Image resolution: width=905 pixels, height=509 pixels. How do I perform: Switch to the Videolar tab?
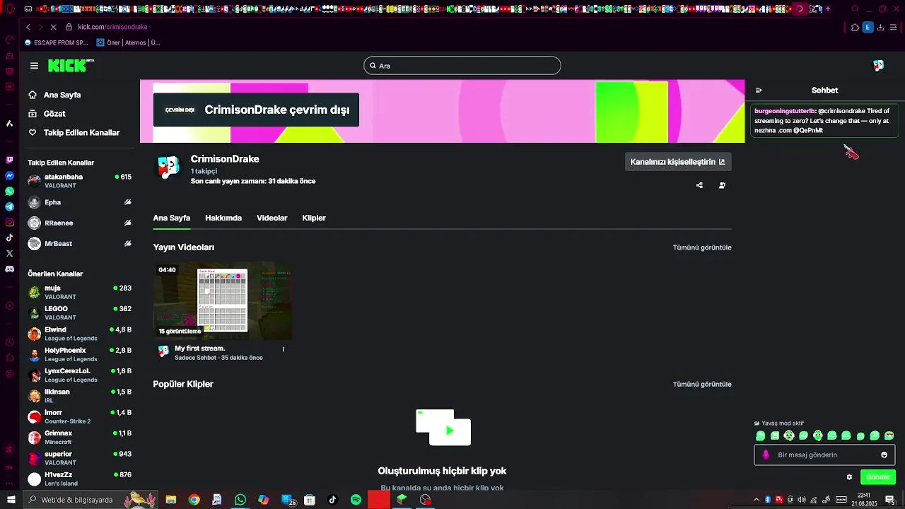point(271,218)
